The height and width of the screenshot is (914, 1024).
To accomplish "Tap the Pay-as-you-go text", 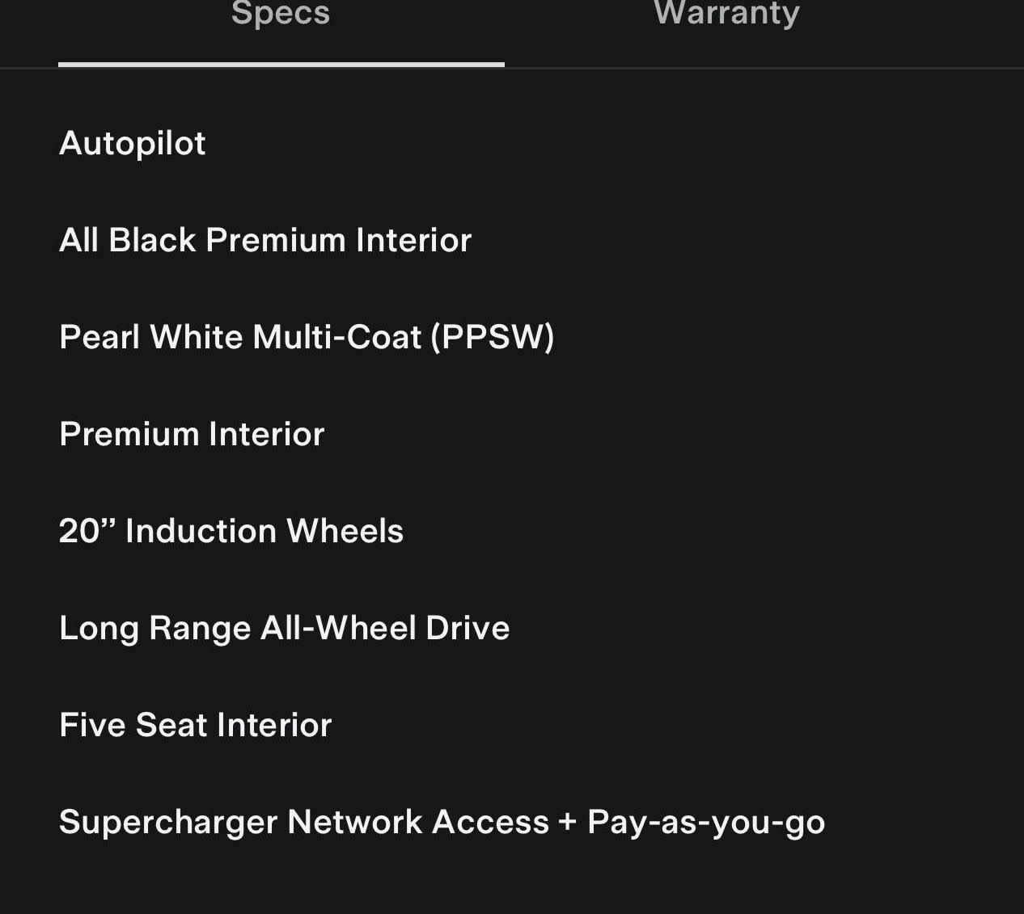I will click(x=706, y=823).
